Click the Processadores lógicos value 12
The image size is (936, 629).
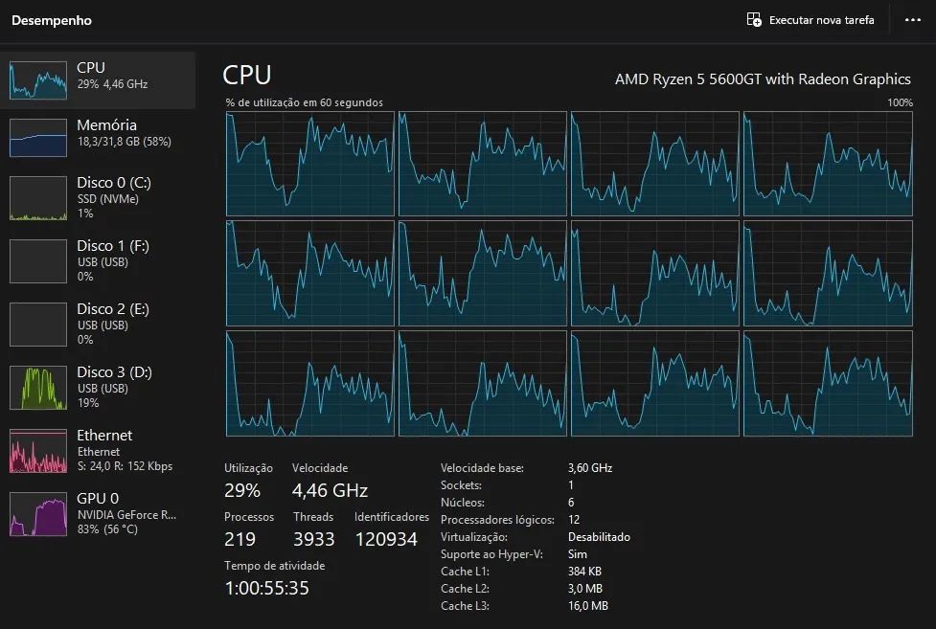(x=574, y=520)
